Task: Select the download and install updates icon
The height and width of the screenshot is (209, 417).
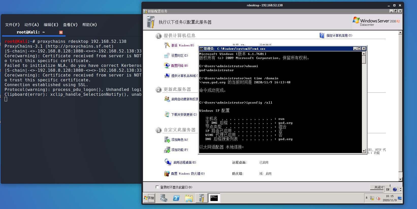Action: tap(167, 115)
